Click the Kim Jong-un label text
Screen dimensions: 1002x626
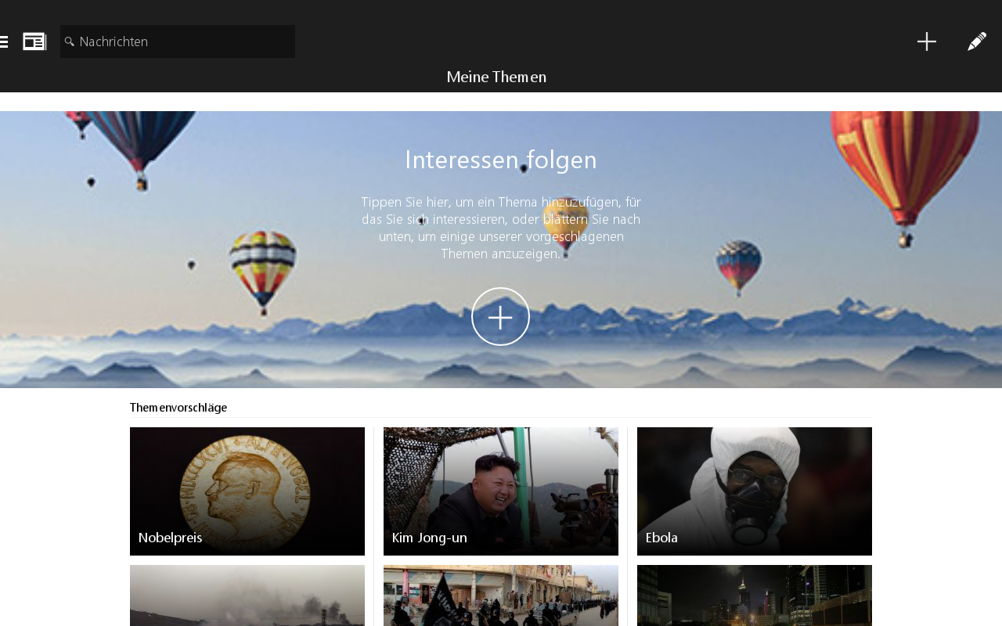point(429,538)
